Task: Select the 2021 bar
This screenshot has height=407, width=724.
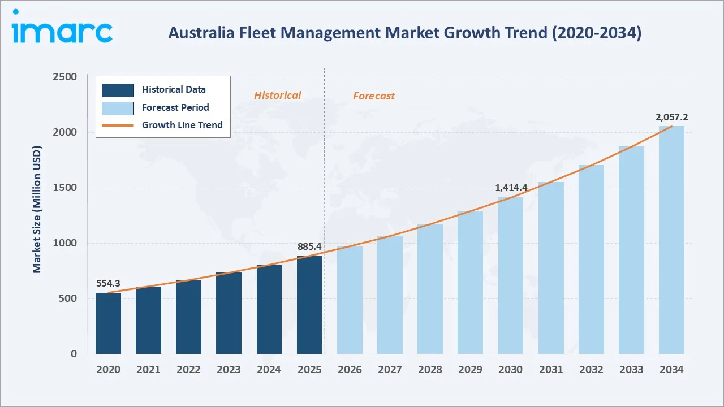Action: (148, 321)
